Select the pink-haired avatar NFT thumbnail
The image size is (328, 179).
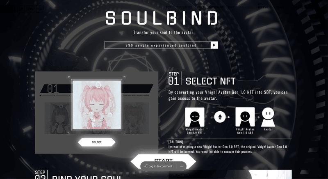pos(97,105)
